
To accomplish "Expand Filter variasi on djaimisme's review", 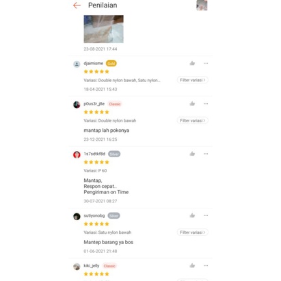I will (193, 80).
